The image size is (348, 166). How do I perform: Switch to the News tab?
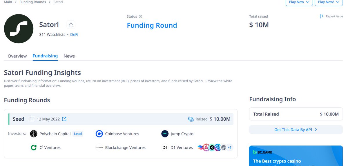tap(69, 56)
